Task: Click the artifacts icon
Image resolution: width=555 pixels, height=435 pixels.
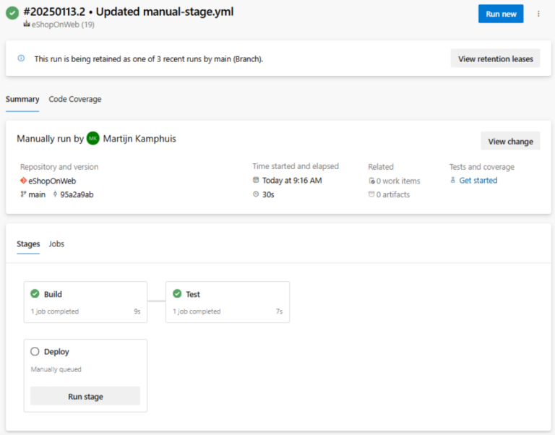Action: pyautogui.click(x=371, y=194)
